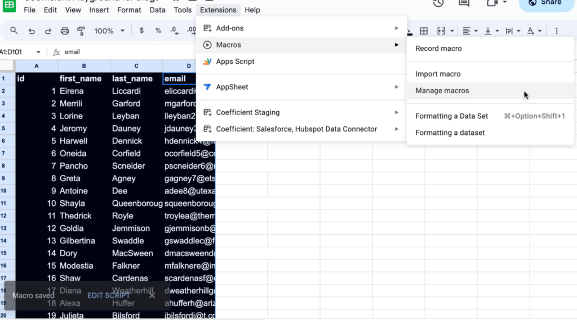Undo the last action
This screenshot has height=320, width=577.
tap(32, 31)
